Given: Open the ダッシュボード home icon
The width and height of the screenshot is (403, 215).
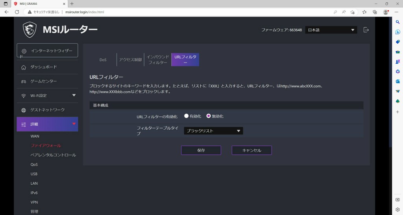Looking at the screenshot, I should tap(23, 67).
